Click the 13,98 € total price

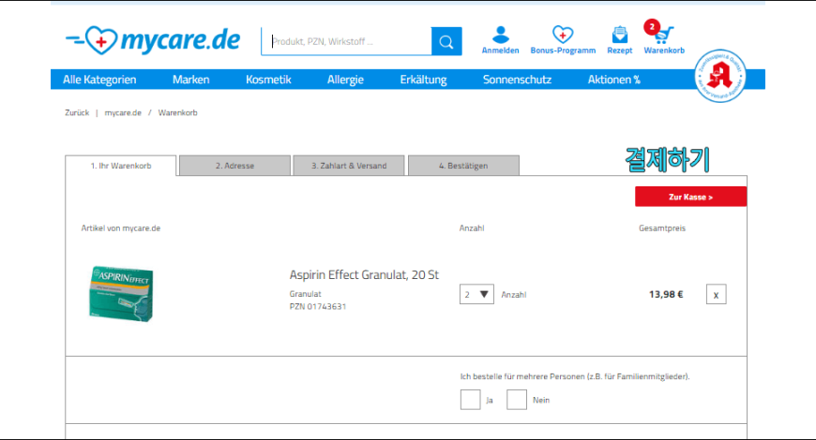pos(666,295)
